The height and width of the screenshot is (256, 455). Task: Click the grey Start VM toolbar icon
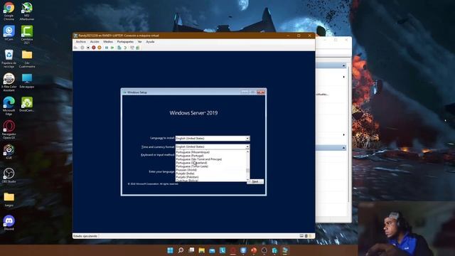point(82,48)
